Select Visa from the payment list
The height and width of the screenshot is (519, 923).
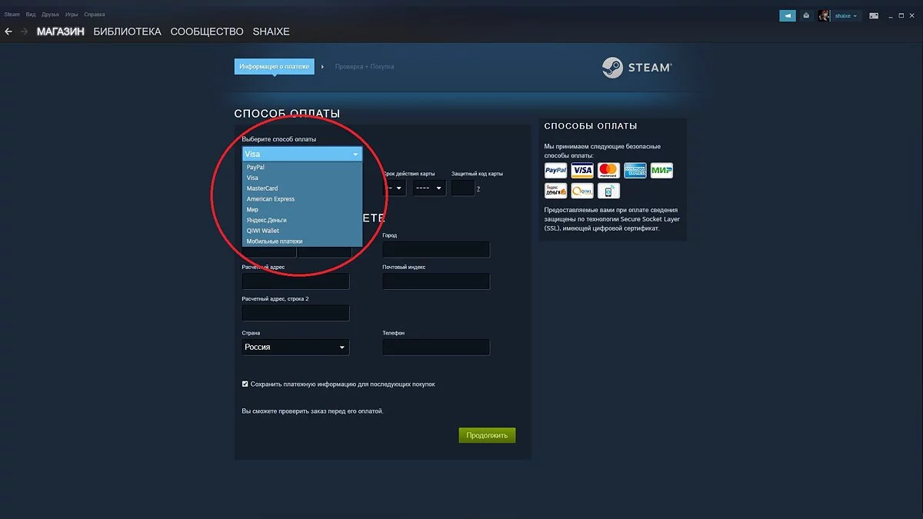point(302,178)
